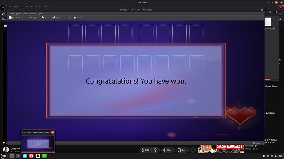
Task: Click the Dislike thumbs-down icon
Action: 156,150
